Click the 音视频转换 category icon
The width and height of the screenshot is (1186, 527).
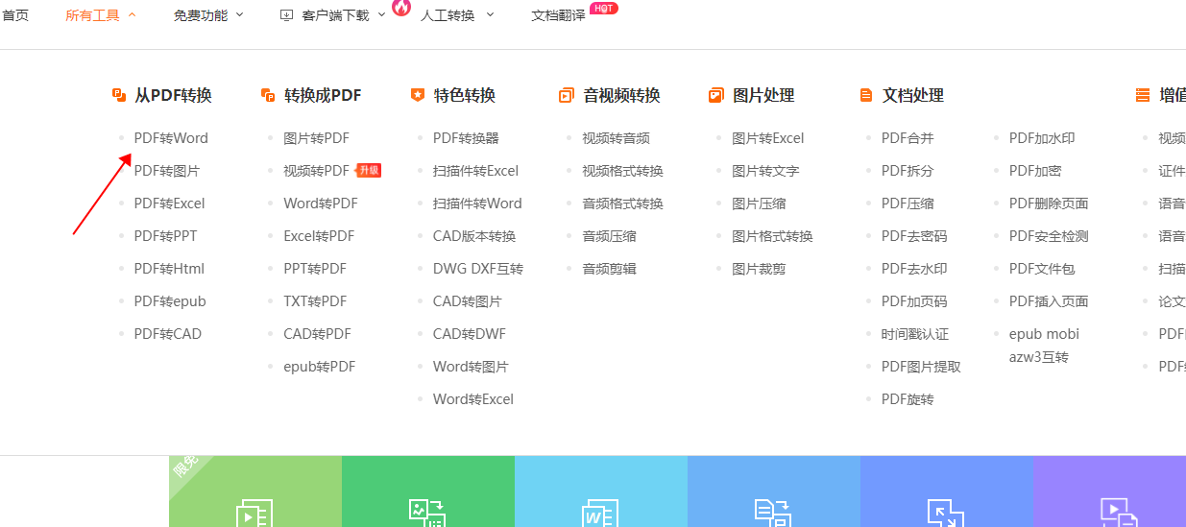pyautogui.click(x=566, y=95)
